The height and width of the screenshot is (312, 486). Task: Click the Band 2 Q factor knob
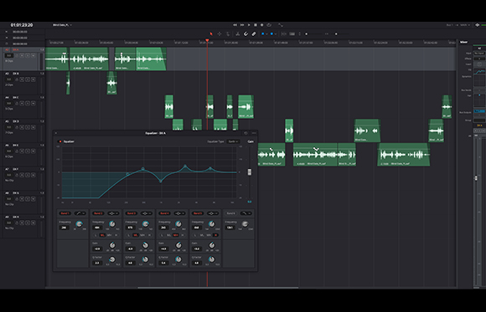pyautogui.click(x=112, y=259)
